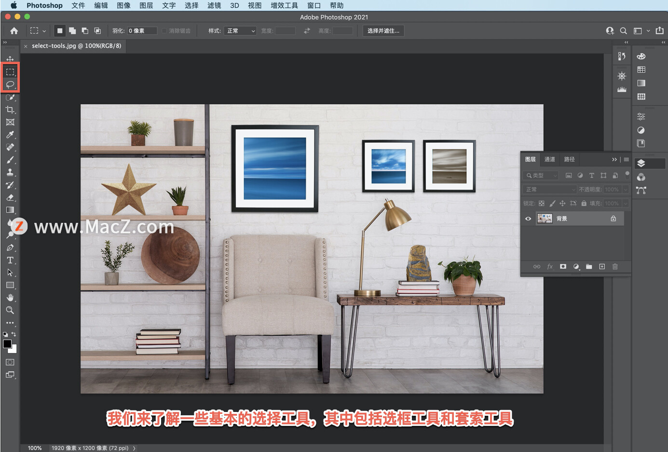Toggle lock all layer attributes

(x=584, y=204)
